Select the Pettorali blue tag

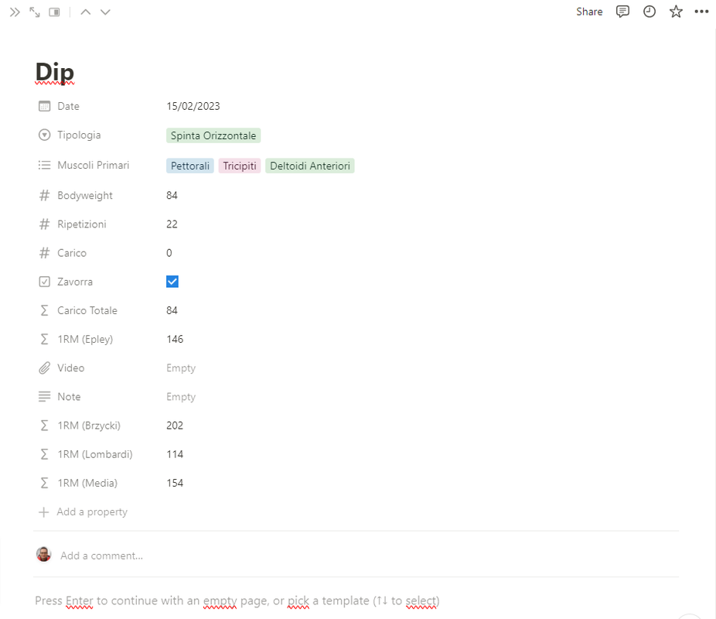pos(190,166)
